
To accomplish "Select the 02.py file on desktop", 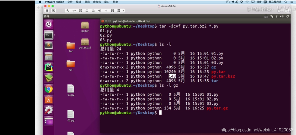I will [71, 116].
